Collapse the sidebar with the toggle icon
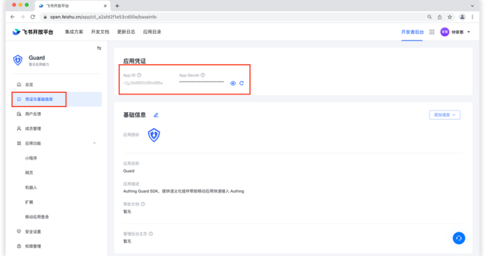 tap(99, 49)
